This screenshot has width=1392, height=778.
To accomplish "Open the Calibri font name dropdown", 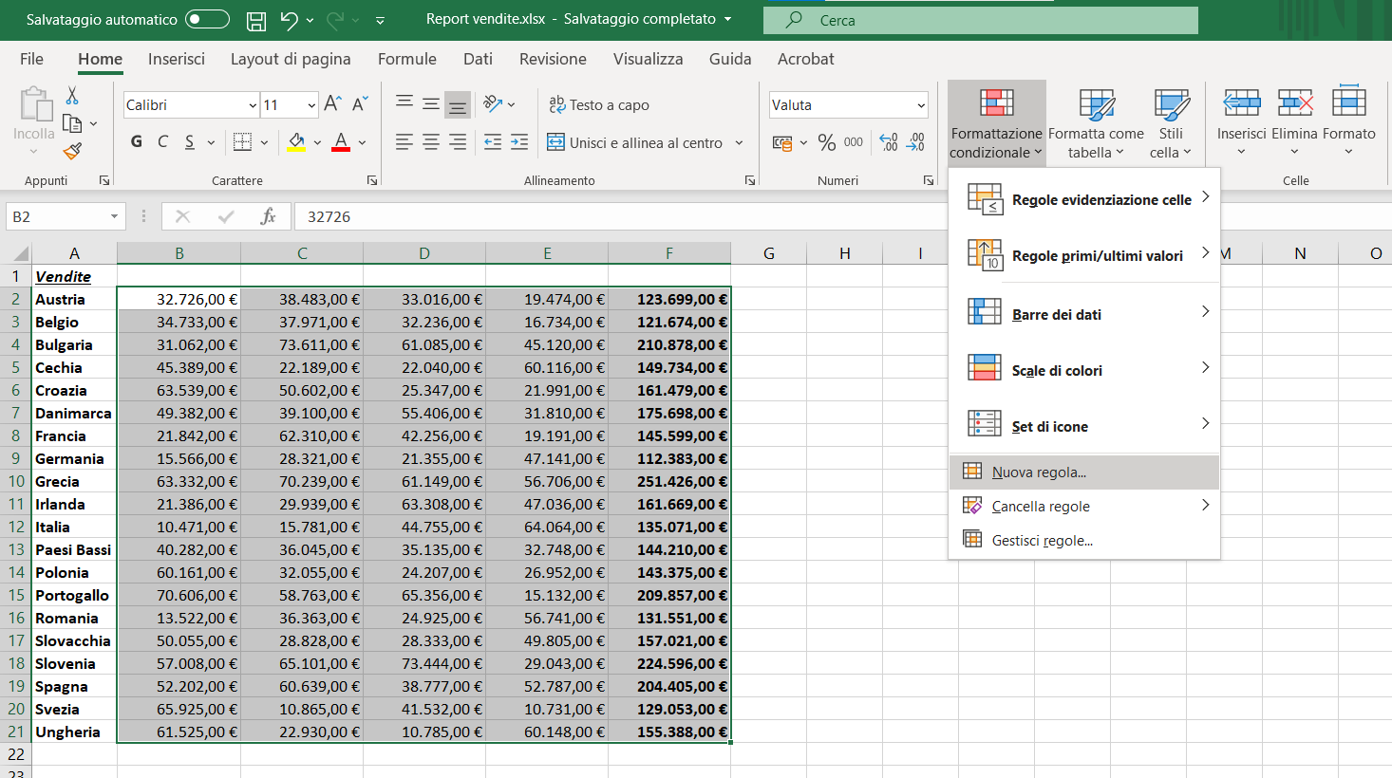I will (x=253, y=105).
